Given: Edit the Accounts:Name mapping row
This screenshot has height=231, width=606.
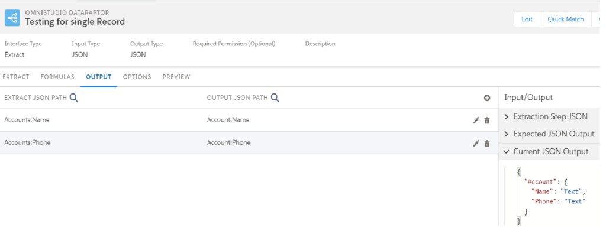Looking at the screenshot, I should 476,121.
